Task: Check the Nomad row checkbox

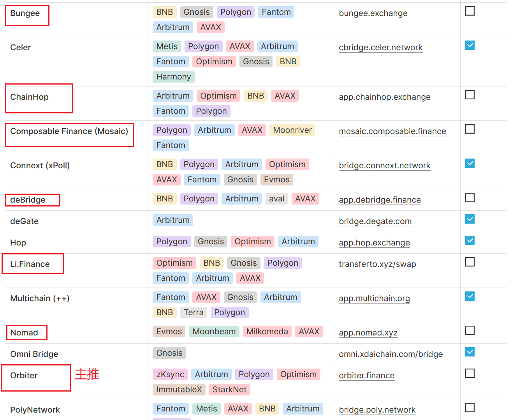Action: tap(470, 330)
